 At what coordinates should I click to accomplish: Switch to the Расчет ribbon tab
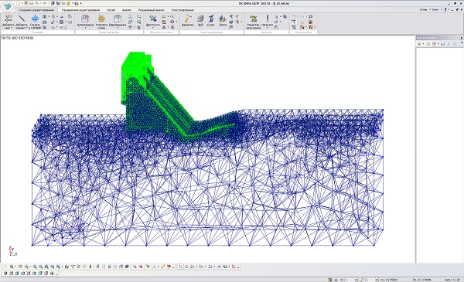point(111,10)
